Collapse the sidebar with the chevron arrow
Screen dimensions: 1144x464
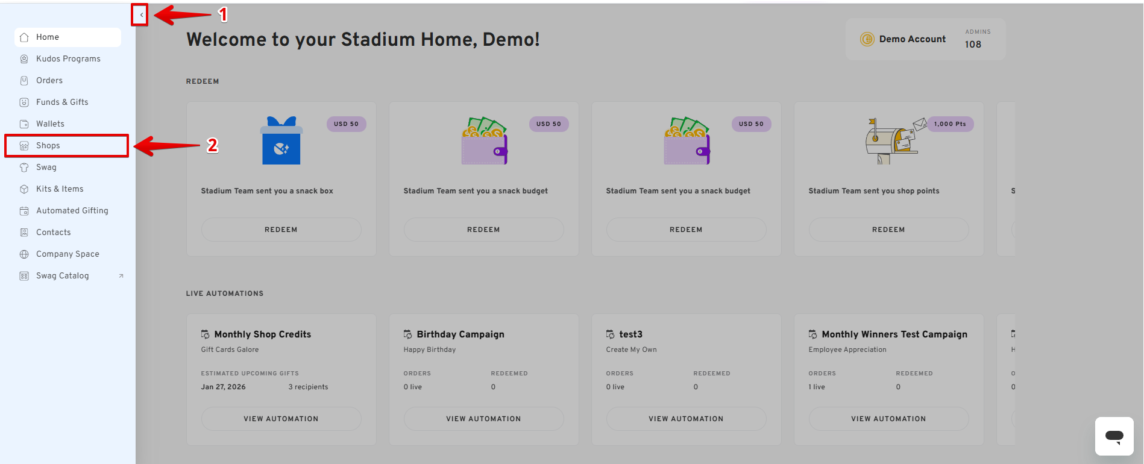tap(141, 15)
